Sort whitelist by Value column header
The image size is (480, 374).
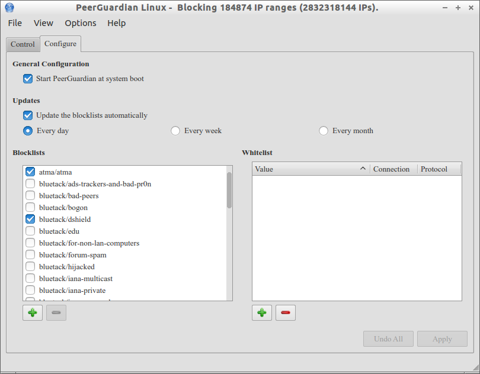click(x=311, y=169)
